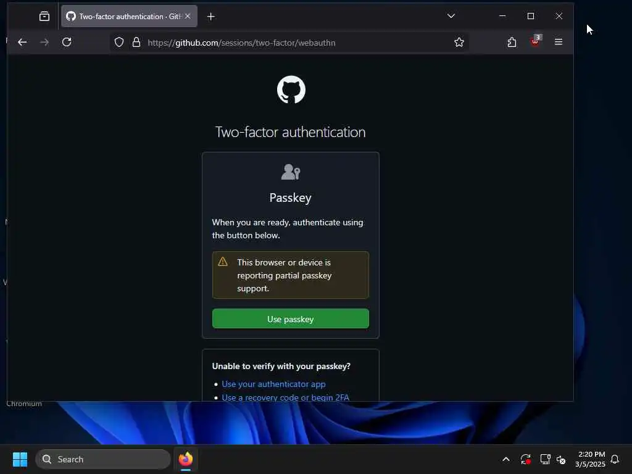The height and width of the screenshot is (474, 632).
Task: Click the sync status tray icon
Action: click(525, 459)
